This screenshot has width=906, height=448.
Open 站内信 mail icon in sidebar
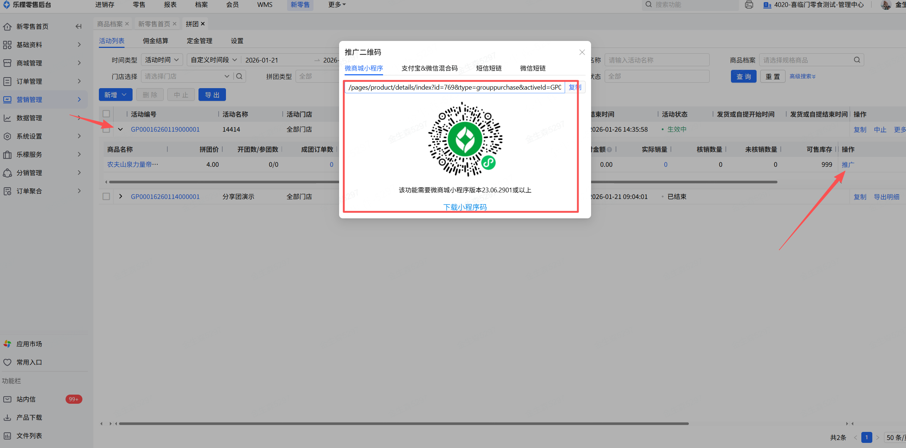click(x=7, y=399)
